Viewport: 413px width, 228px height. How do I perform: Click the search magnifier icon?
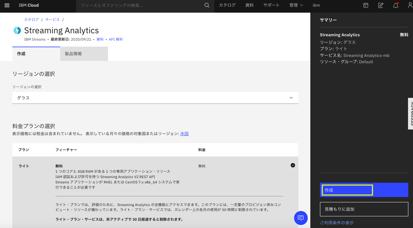pyautogui.click(x=207, y=6)
